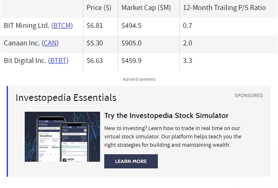The image size is (278, 188).
Task: Open the BTCM ticker link
Action: (62, 26)
